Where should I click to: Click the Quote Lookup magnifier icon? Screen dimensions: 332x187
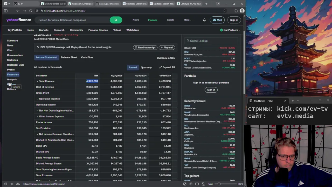point(188,41)
